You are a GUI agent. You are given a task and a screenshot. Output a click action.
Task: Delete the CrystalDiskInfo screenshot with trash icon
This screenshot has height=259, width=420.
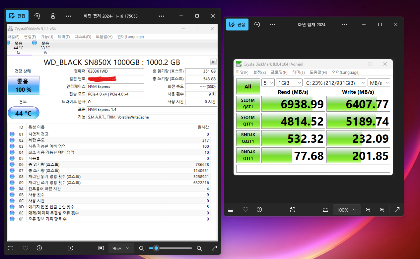click(x=53, y=16)
